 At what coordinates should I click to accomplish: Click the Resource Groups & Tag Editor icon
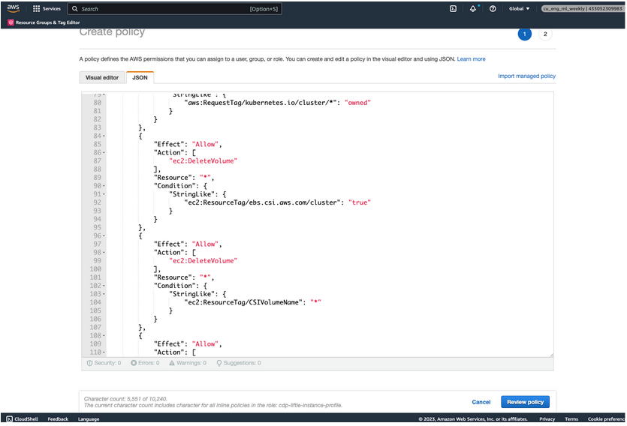coord(11,22)
